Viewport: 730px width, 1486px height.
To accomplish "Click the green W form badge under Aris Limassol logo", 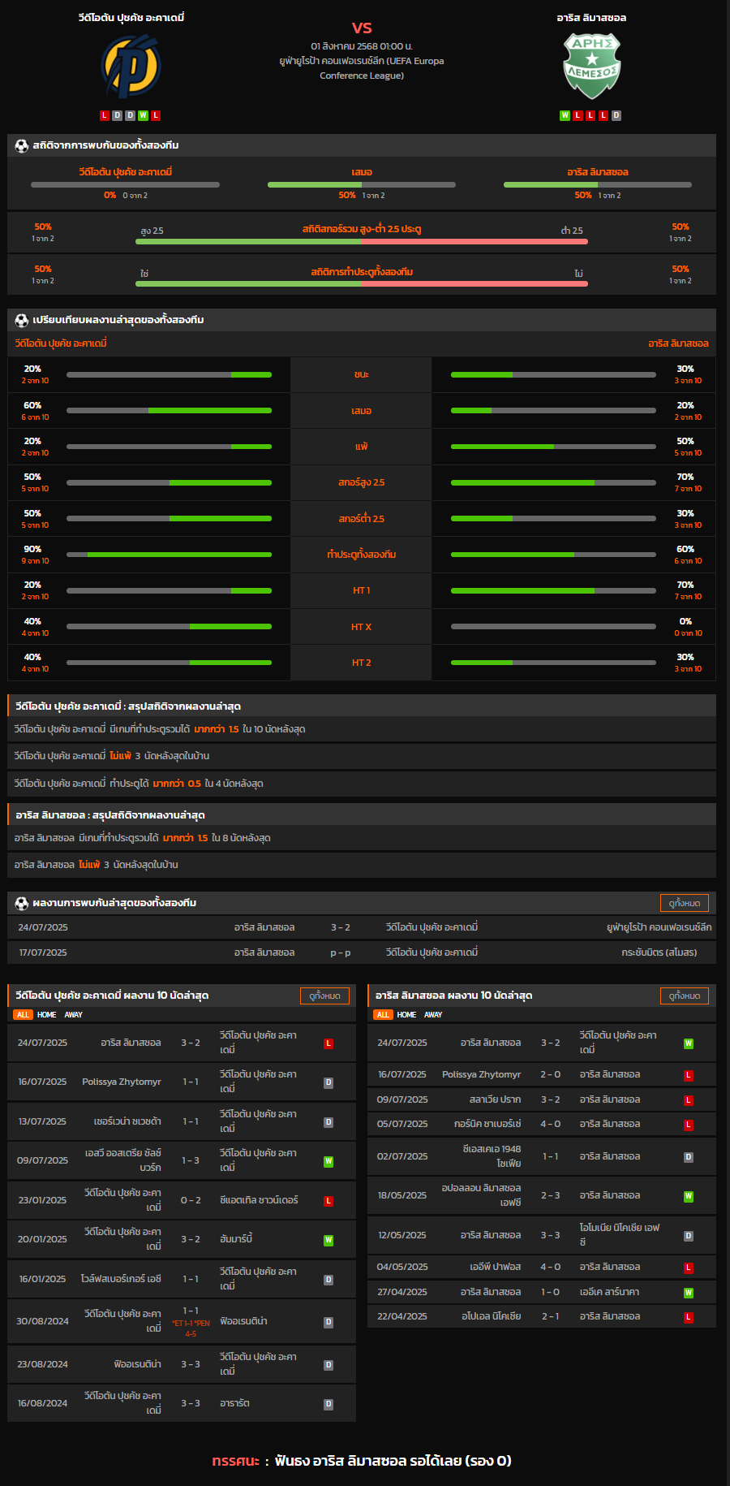I will tap(565, 115).
